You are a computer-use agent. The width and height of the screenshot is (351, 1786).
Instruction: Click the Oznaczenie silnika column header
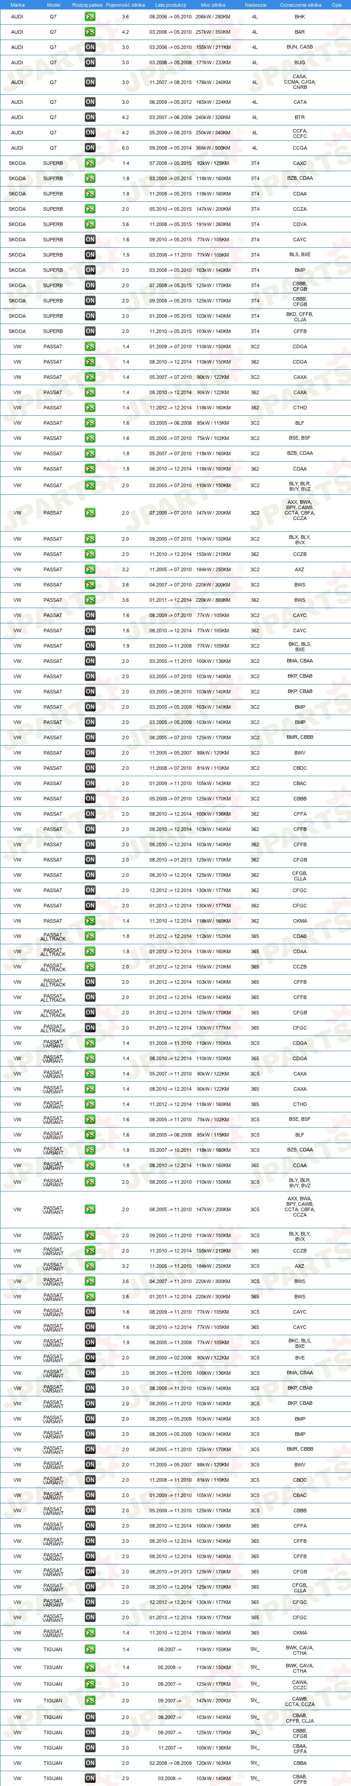tap(300, 5)
